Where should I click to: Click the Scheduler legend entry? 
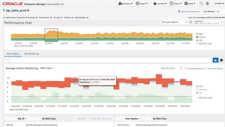click(x=201, y=90)
